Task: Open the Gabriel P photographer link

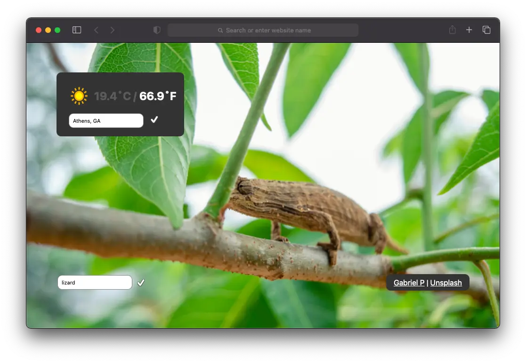Action: [409, 283]
